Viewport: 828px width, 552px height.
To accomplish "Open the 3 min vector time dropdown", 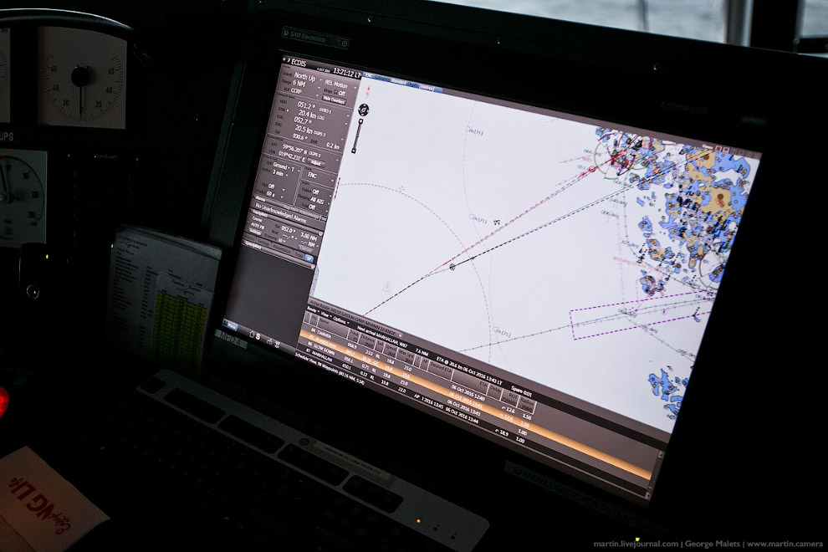I will click(280, 174).
